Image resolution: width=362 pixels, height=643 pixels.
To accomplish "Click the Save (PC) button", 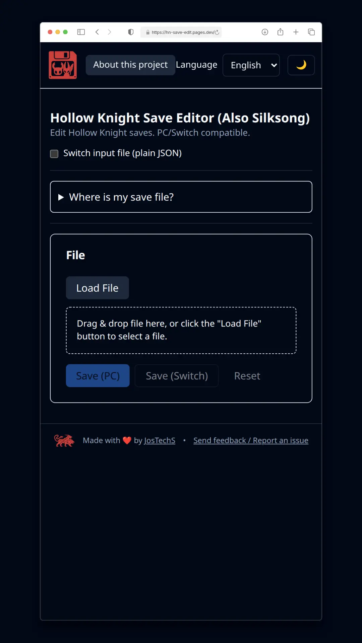I will [98, 376].
